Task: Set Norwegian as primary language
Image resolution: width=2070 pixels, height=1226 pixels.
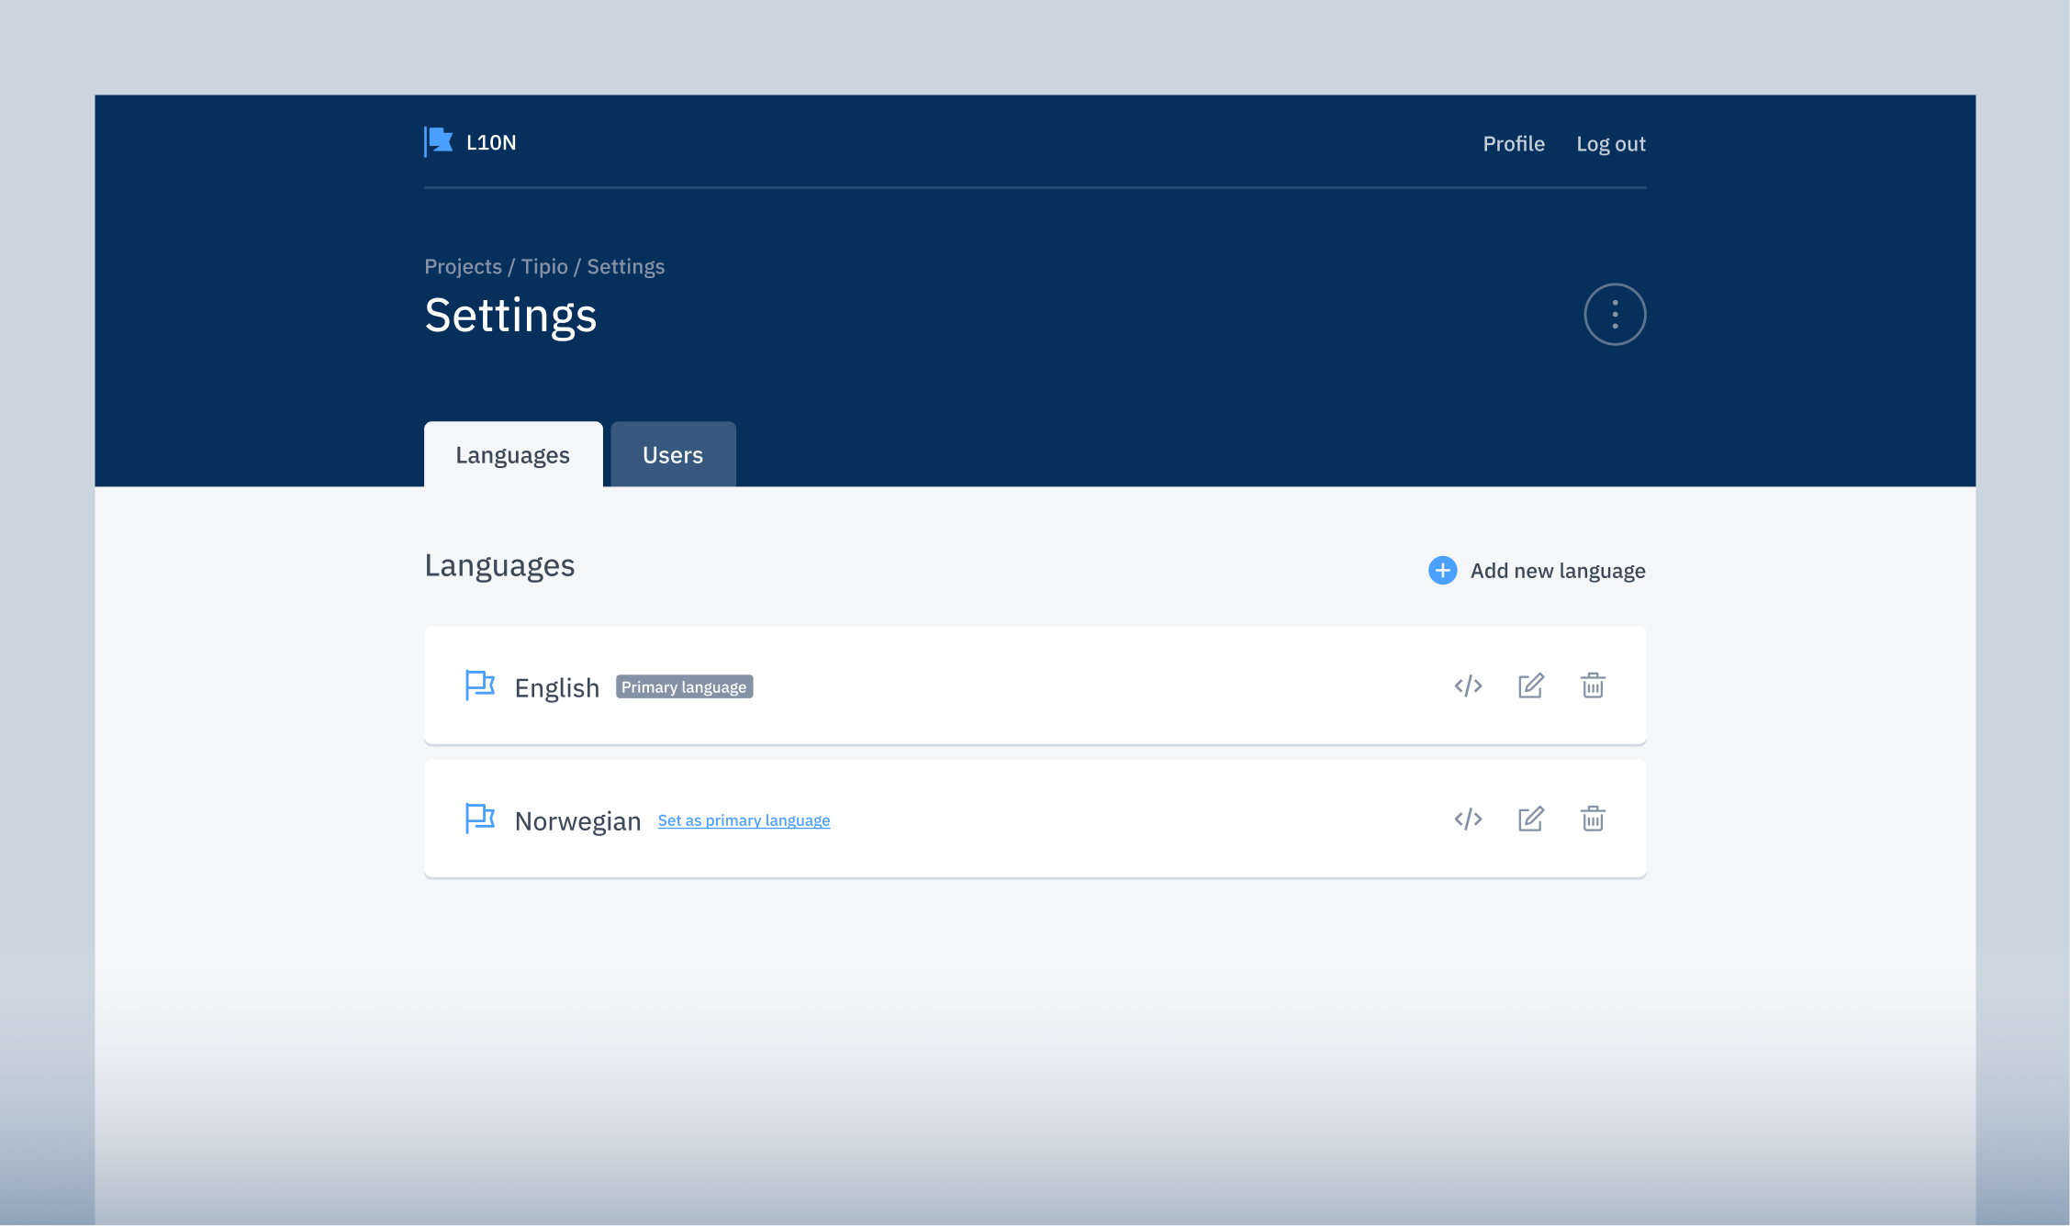Action: 744,820
